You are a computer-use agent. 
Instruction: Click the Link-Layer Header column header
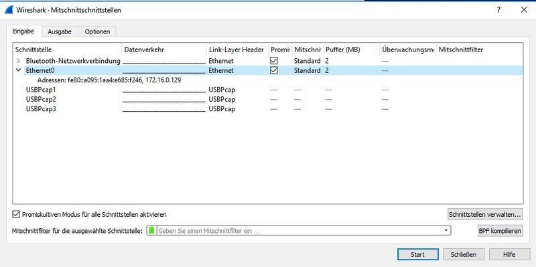237,50
